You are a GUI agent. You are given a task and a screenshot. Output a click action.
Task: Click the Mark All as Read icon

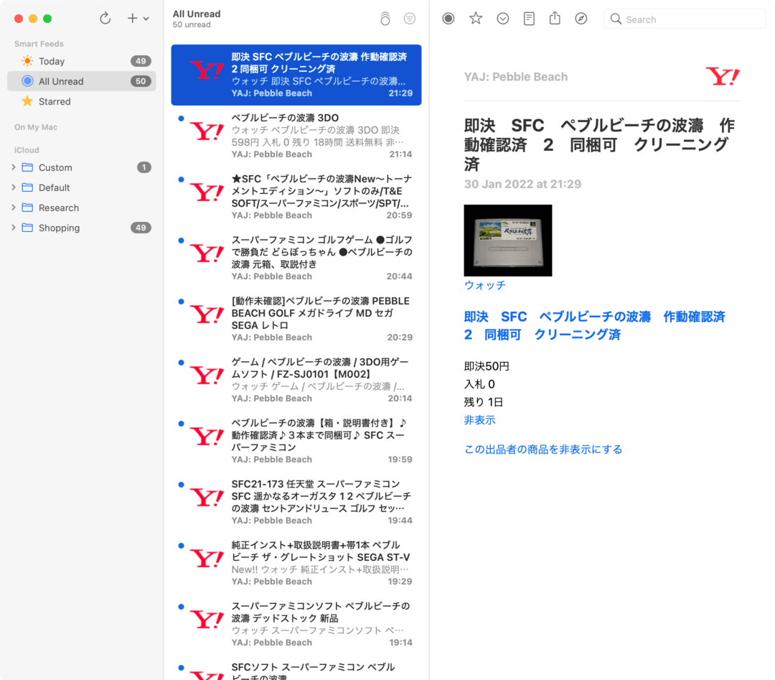point(385,19)
